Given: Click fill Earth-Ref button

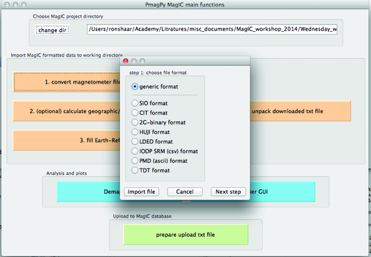Looking at the screenshot, I should point(66,140).
